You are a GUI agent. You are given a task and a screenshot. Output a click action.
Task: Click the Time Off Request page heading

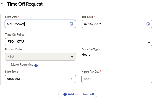tap(25, 4)
